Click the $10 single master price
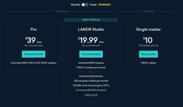Viewport: 183px width, 107px height. [148, 40]
